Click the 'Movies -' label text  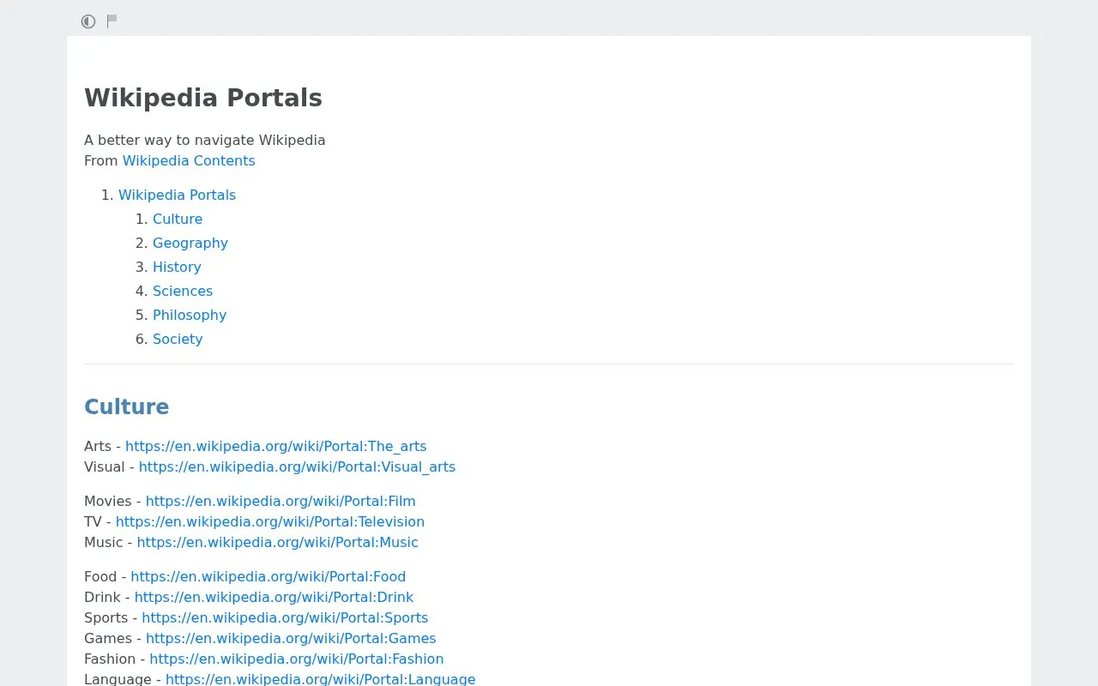pyautogui.click(x=113, y=501)
